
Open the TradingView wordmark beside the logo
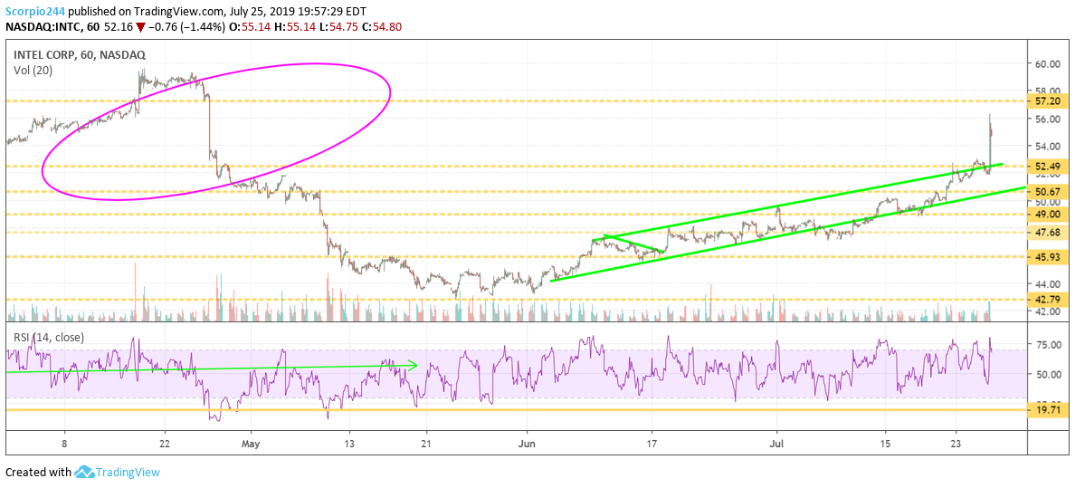coord(128,473)
